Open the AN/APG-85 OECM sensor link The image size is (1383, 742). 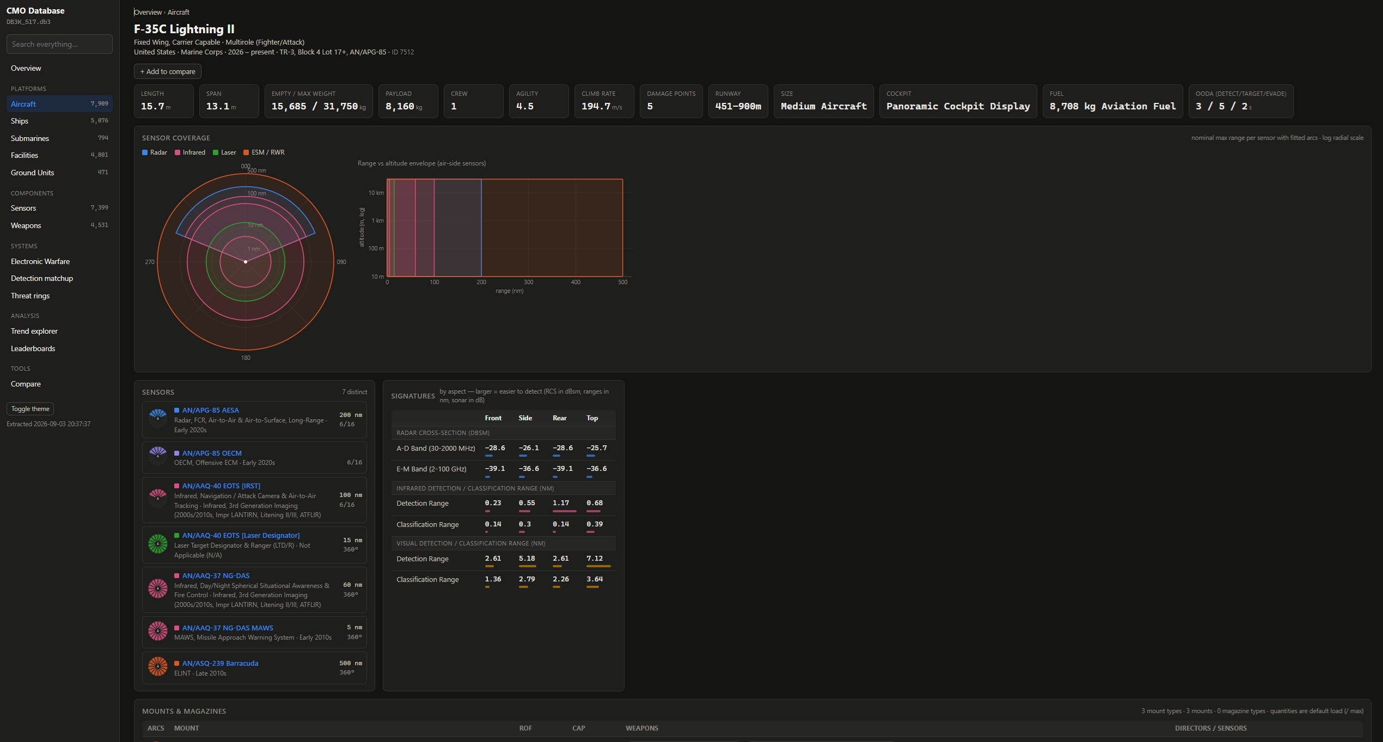pos(212,453)
